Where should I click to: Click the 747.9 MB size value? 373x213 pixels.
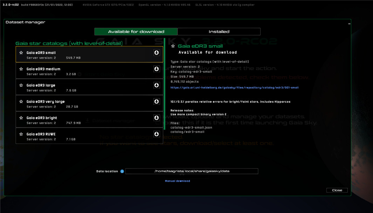(x=73, y=123)
